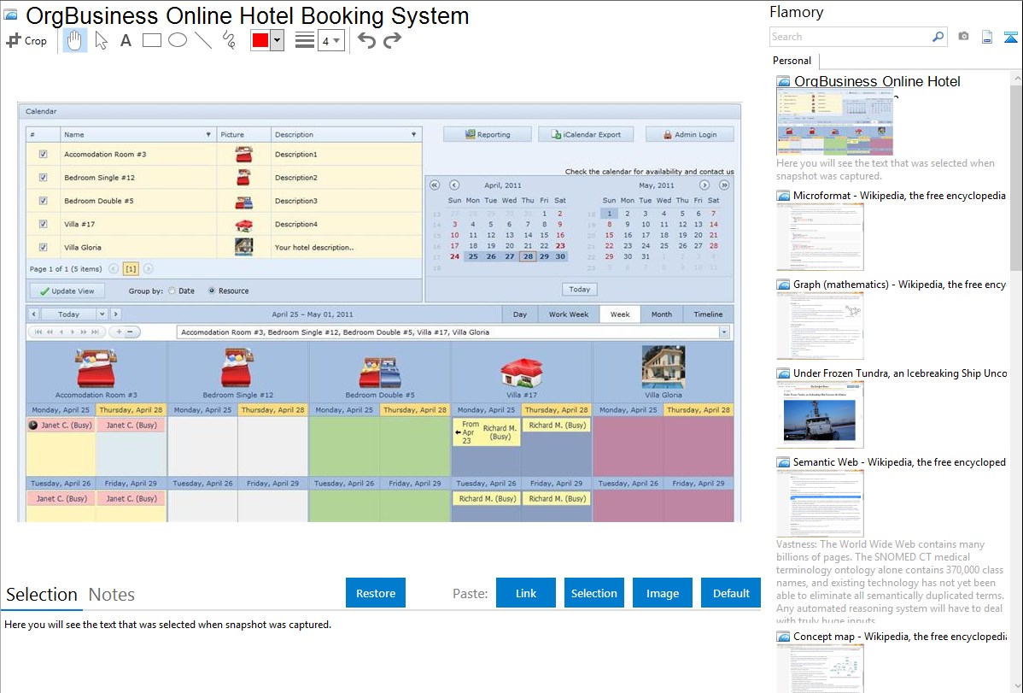Go to next month in calendar

(704, 185)
